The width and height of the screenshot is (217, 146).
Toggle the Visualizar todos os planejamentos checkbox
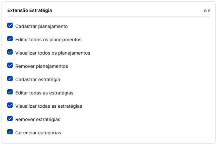[10, 52]
